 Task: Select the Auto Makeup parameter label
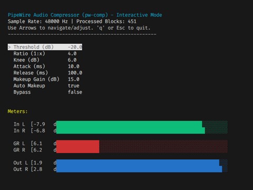click(x=29, y=85)
